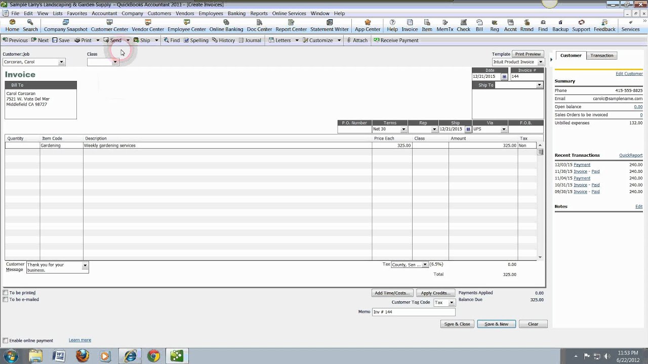Image resolution: width=648 pixels, height=364 pixels.
Task: Click the Clear button
Action: [533, 324]
